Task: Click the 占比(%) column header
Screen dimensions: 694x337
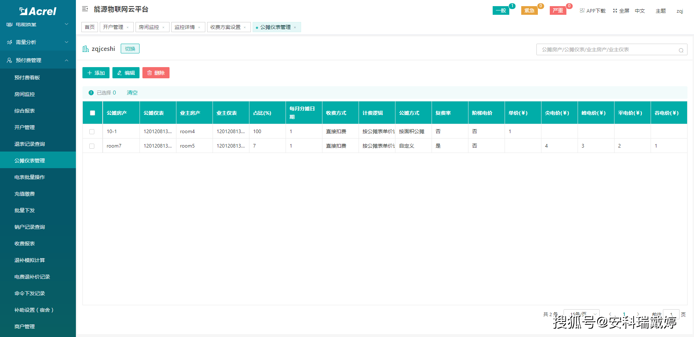Action: pyautogui.click(x=267, y=113)
